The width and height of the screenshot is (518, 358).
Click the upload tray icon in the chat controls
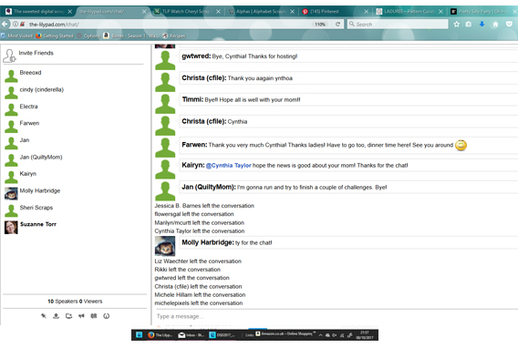click(57, 316)
